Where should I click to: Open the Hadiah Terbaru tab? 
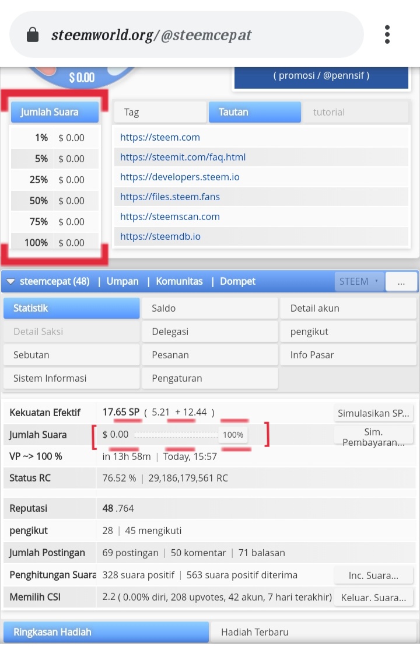click(313, 632)
